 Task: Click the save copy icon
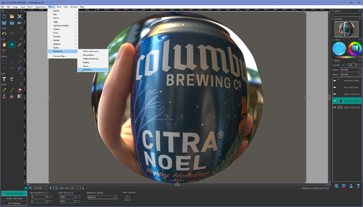12,23
